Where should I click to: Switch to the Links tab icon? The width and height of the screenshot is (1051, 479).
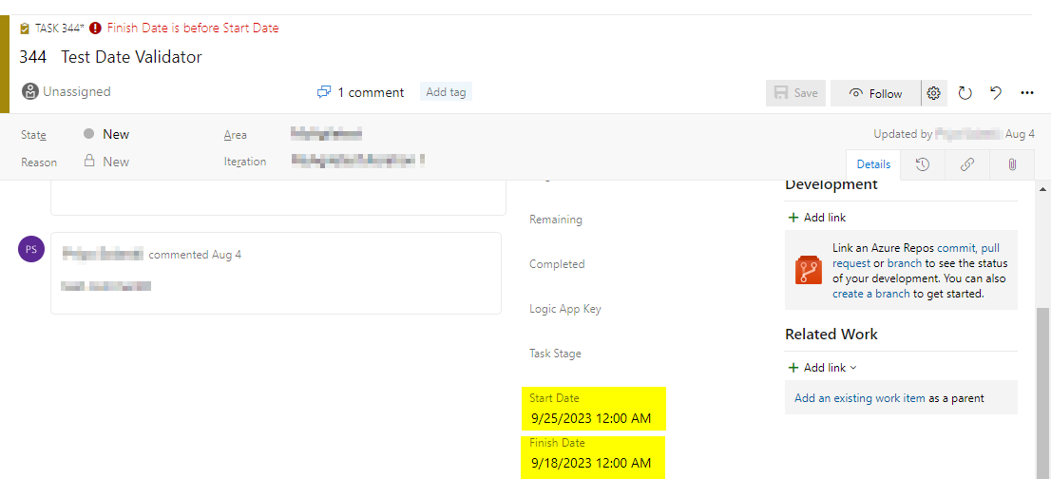tap(967, 164)
